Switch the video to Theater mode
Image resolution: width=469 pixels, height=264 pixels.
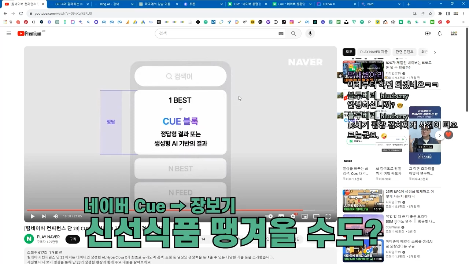click(316, 216)
